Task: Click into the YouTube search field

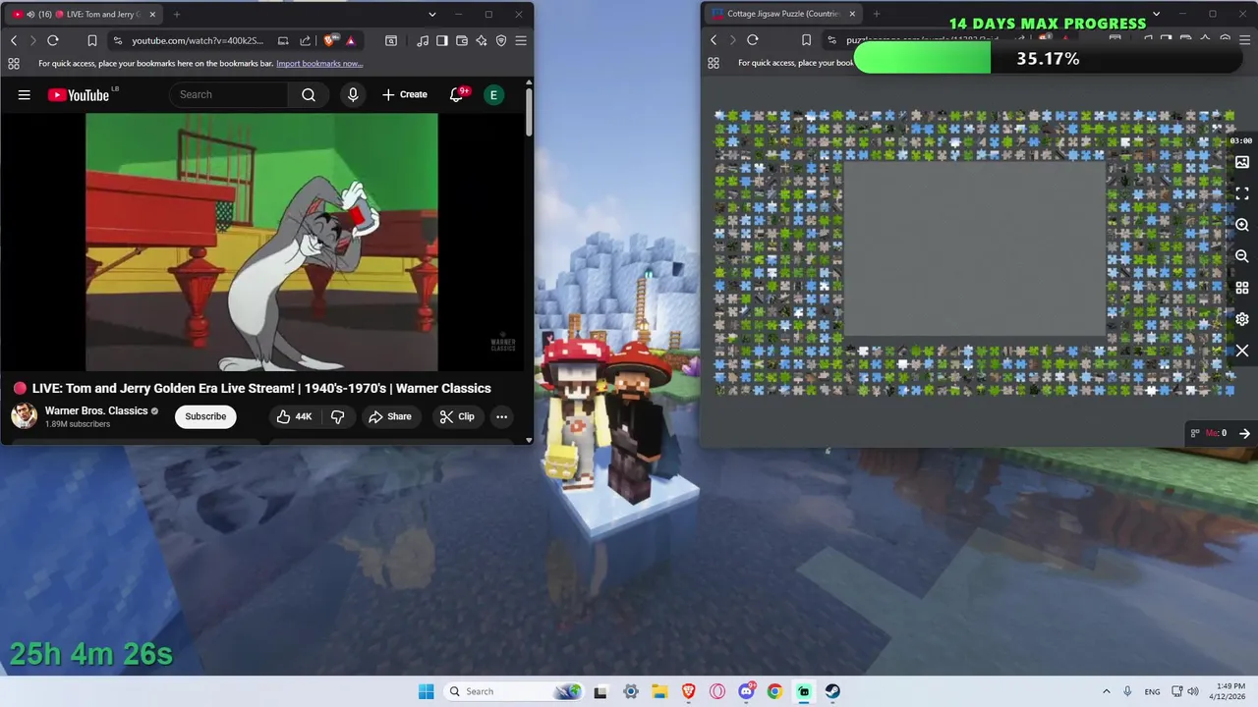Action: pos(229,95)
